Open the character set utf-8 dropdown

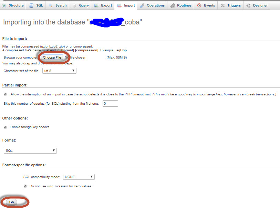tap(59, 71)
